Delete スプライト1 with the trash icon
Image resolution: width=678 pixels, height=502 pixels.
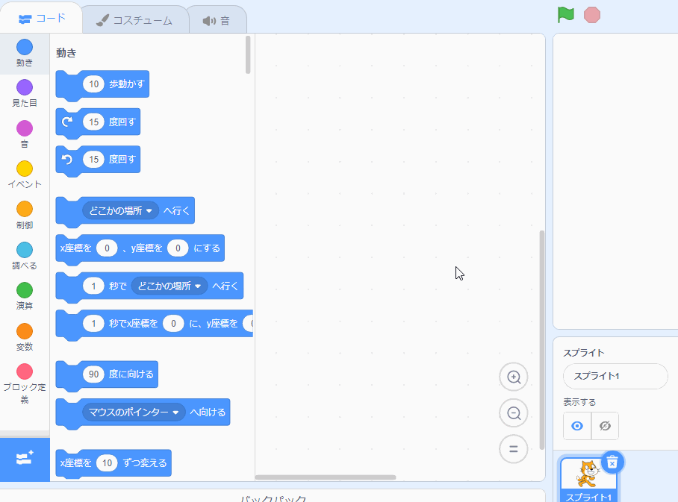tap(612, 462)
